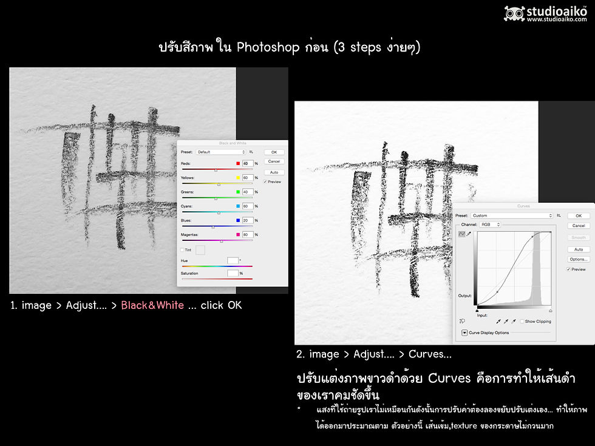Click the Magentas percentage input field

click(x=248, y=234)
